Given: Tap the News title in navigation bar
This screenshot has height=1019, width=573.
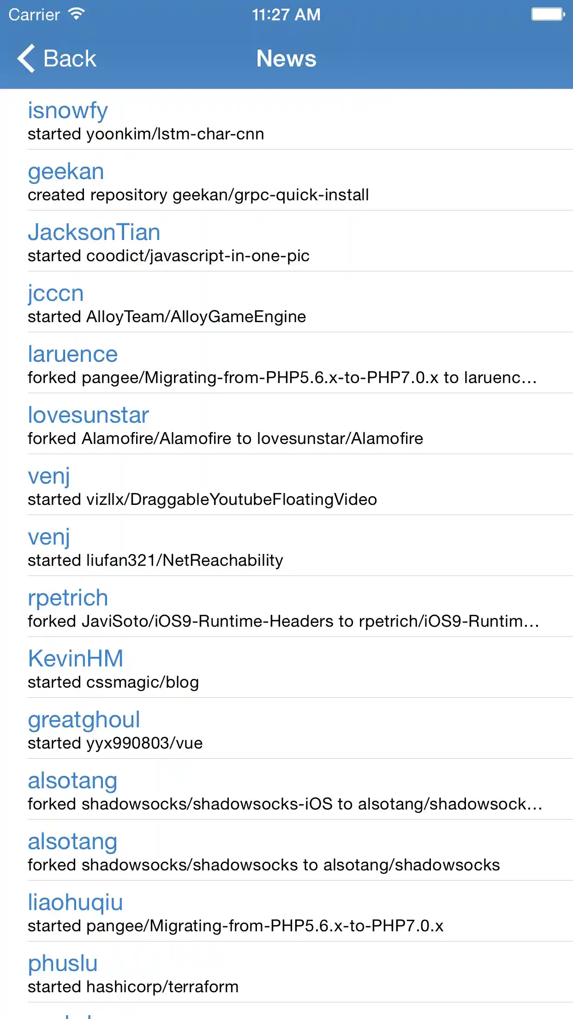Looking at the screenshot, I should coord(286,59).
